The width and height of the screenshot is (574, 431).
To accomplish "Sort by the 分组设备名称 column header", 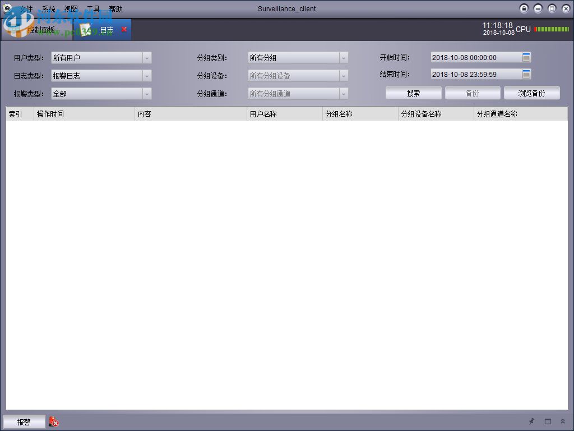I will (x=436, y=114).
